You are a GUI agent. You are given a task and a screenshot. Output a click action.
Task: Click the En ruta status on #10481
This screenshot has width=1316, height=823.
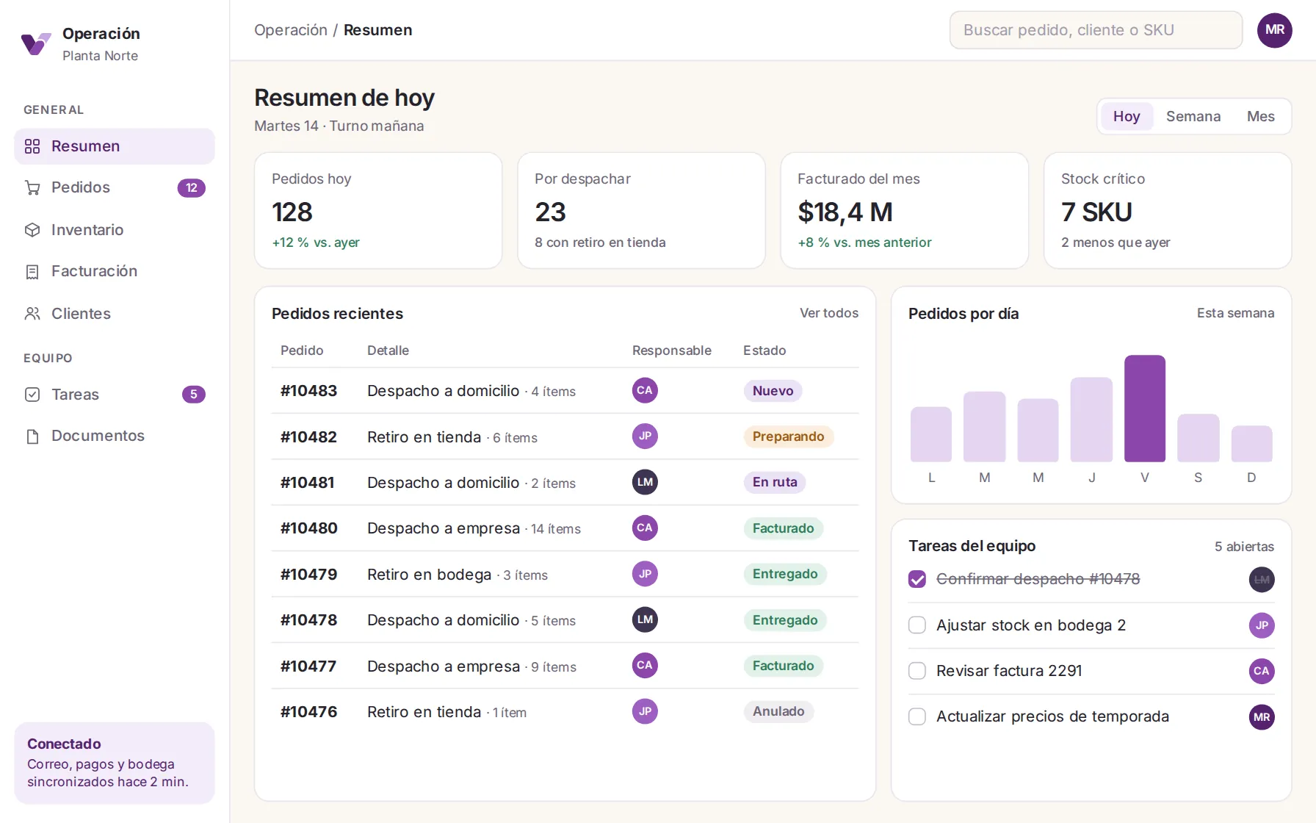775,482
